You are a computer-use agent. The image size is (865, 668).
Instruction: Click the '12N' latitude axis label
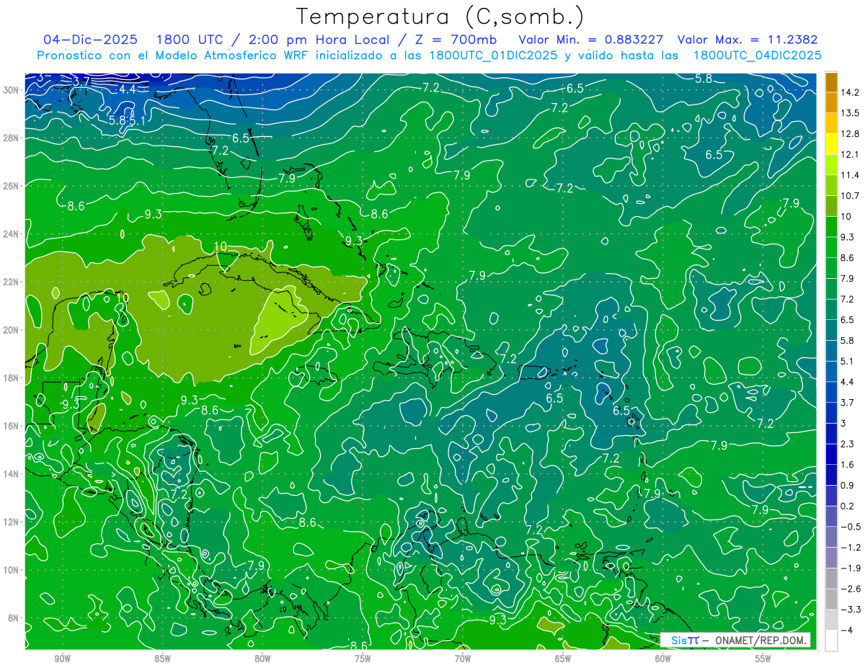tap(12, 522)
